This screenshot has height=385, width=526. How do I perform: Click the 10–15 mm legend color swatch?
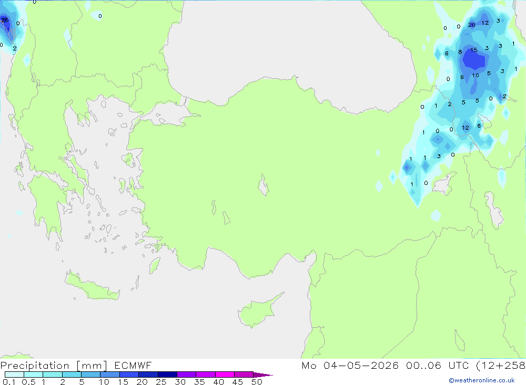point(110,374)
